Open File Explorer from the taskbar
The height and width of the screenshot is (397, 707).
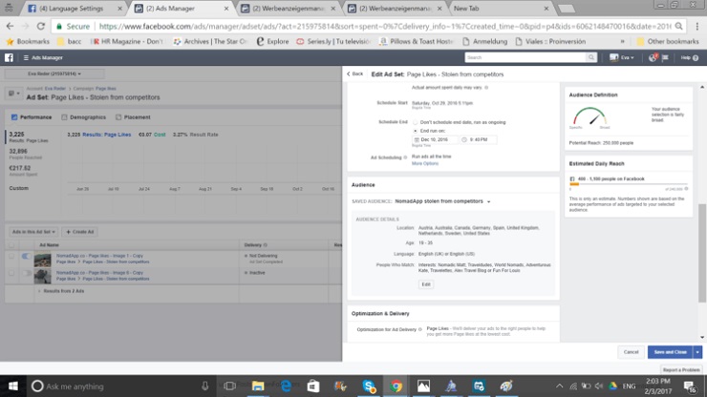click(x=258, y=387)
